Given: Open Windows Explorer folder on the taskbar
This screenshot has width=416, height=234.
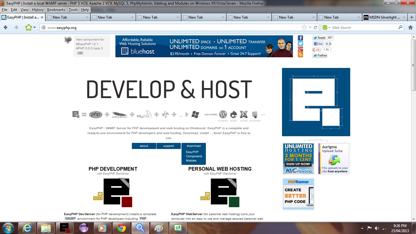Looking at the screenshot, I should click(46, 228).
